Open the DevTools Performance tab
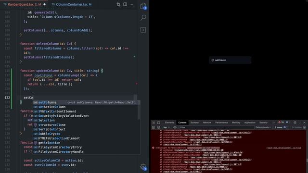 (221, 123)
